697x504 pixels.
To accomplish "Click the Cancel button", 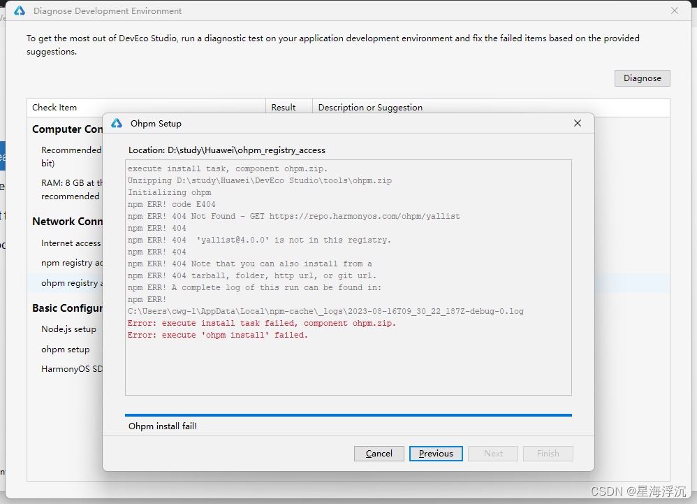I will click(x=379, y=453).
